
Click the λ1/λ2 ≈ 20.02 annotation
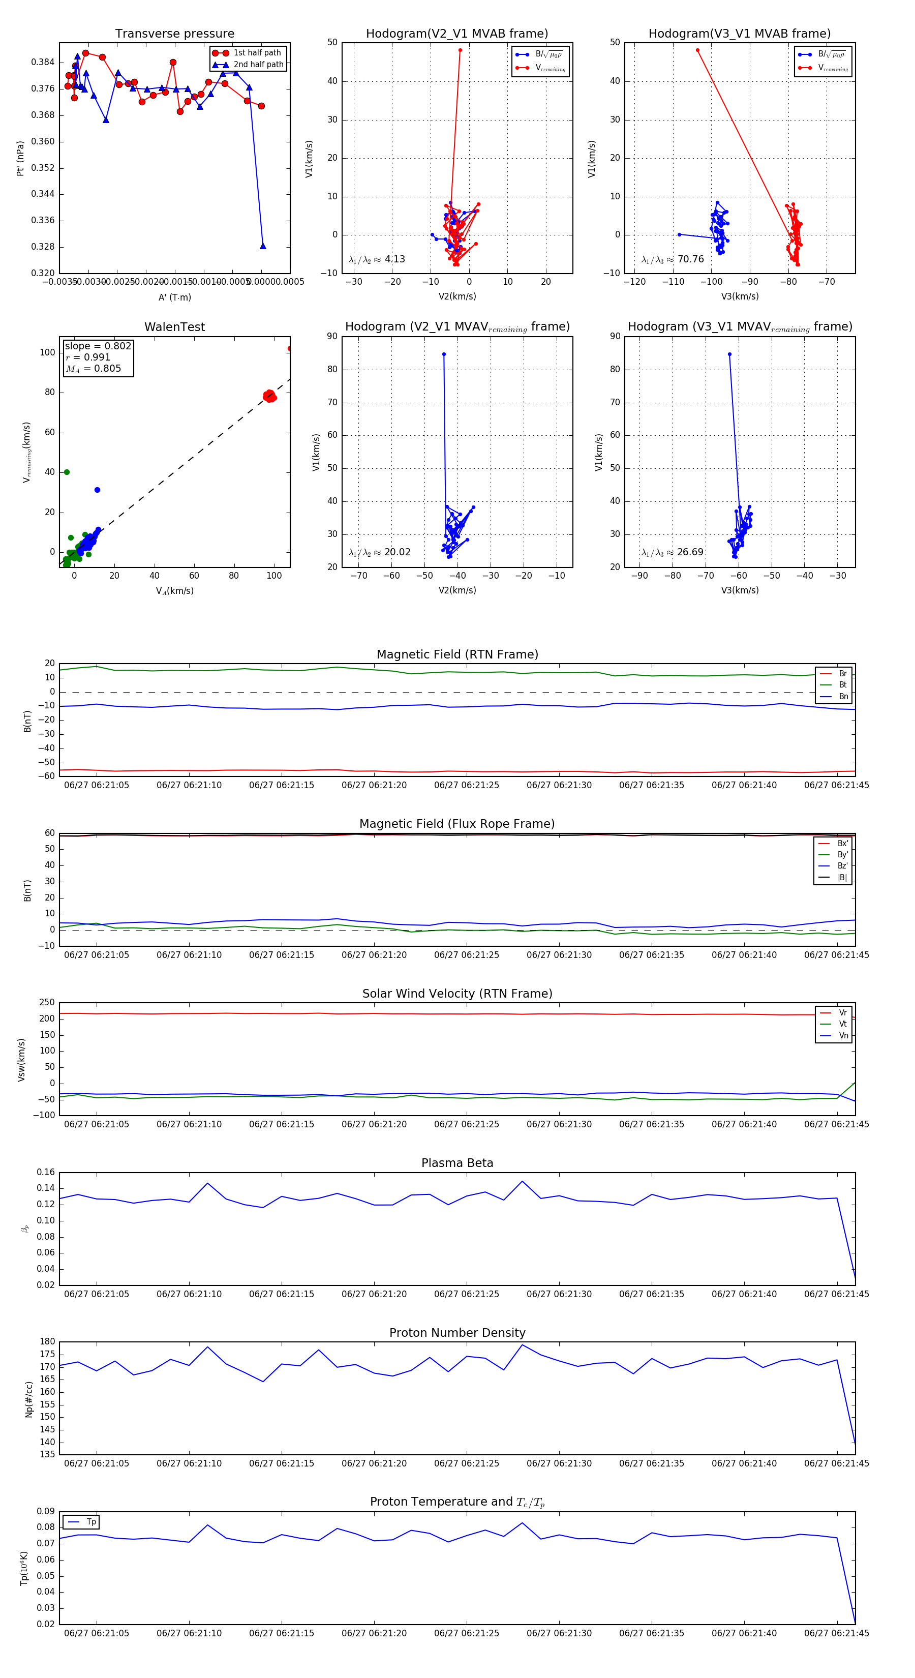click(379, 552)
